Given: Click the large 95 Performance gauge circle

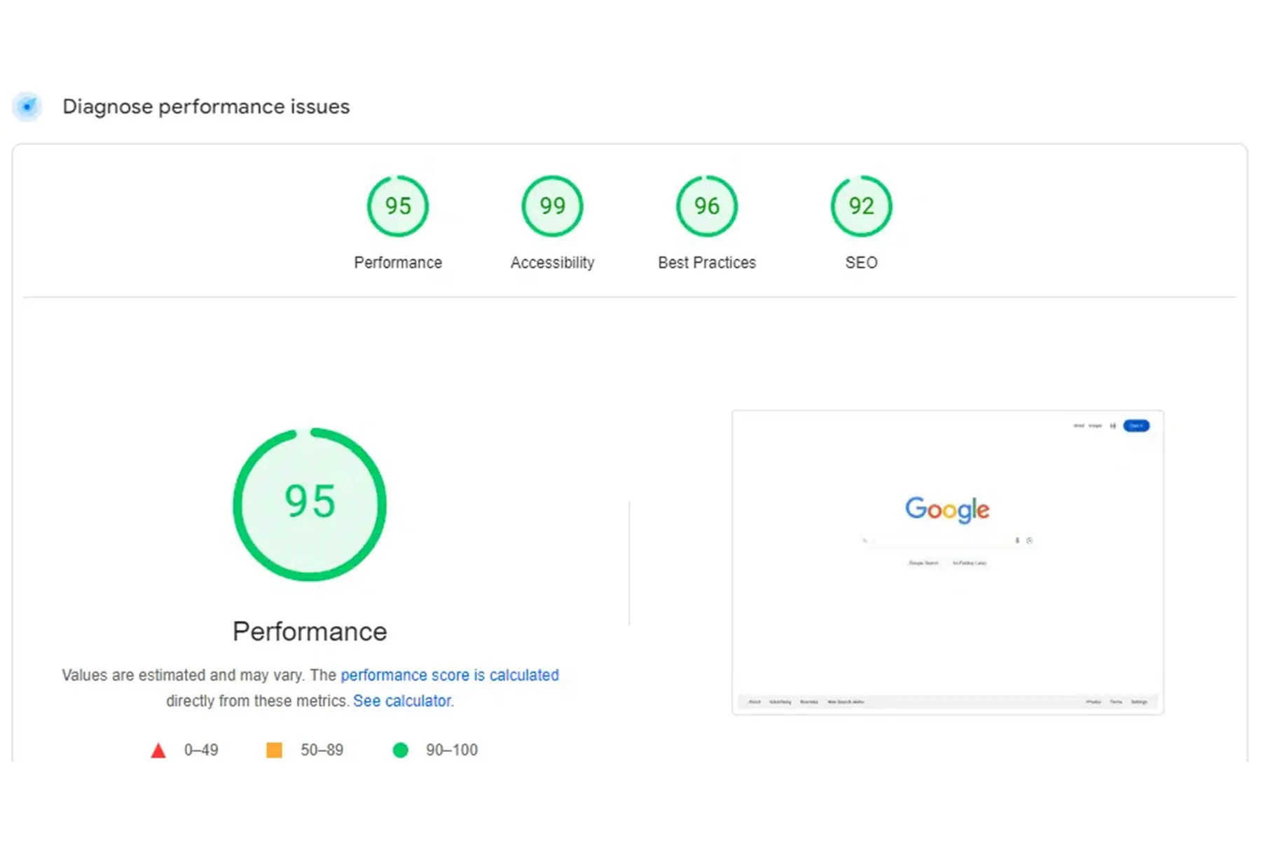Looking at the screenshot, I should point(310,504).
